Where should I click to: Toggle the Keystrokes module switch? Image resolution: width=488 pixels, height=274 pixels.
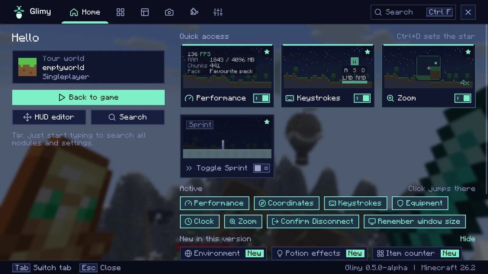pos(362,98)
